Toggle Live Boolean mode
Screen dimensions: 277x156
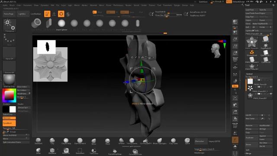pos(36,14)
